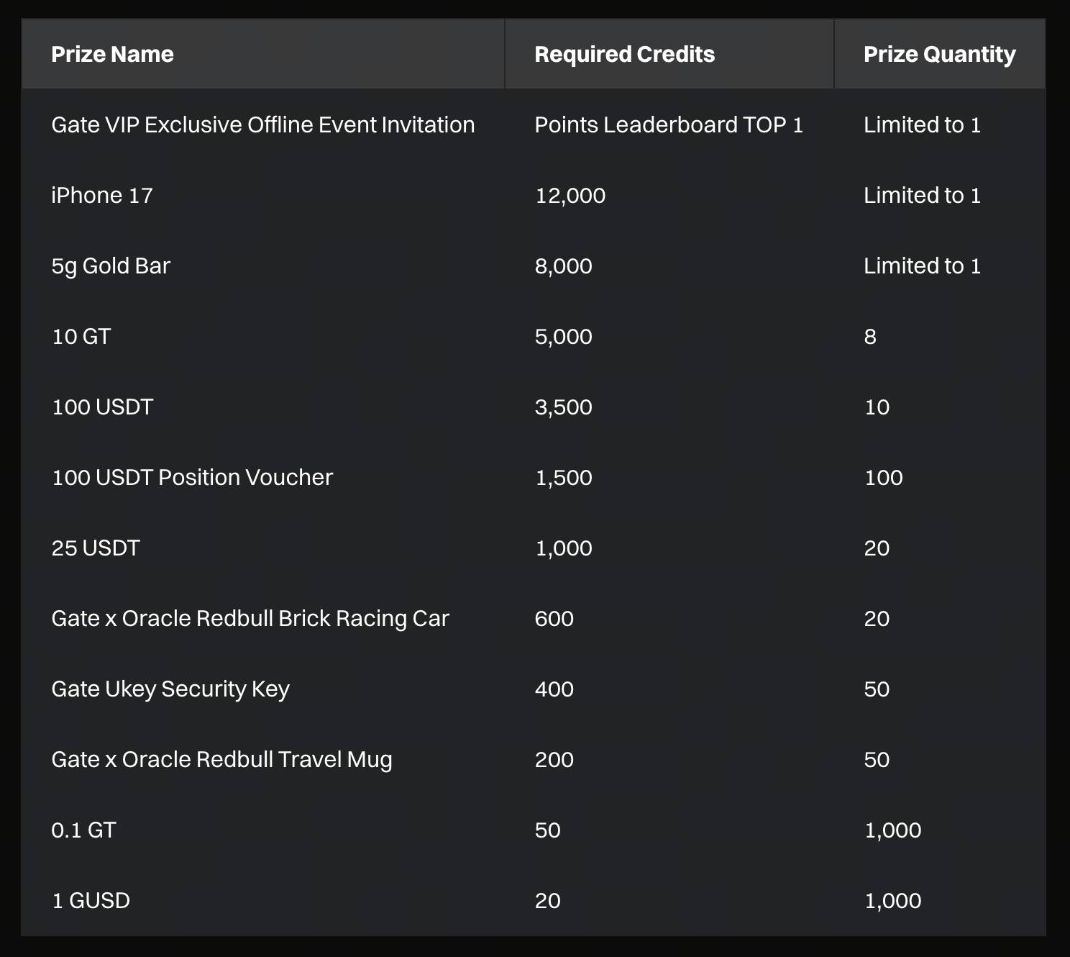Click the Prize Name column header
Viewport: 1070px width, 957px height.
pyautogui.click(x=113, y=55)
